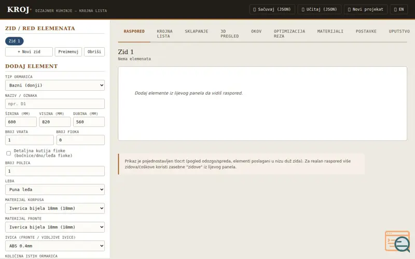Click the Širina (mm) field showing 600
415x259 pixels.
[x=21, y=122]
